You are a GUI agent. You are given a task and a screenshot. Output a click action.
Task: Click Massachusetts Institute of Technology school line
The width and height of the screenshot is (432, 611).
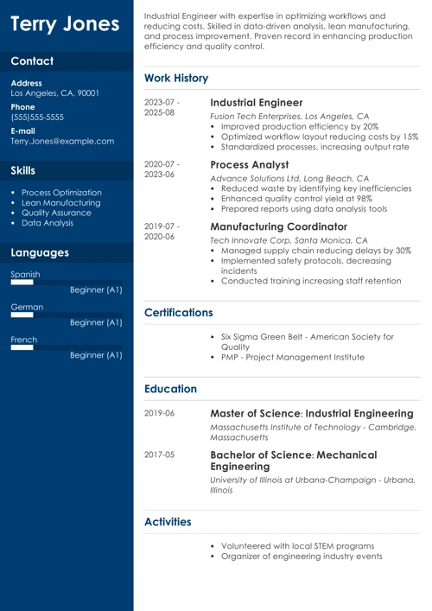tap(313, 432)
